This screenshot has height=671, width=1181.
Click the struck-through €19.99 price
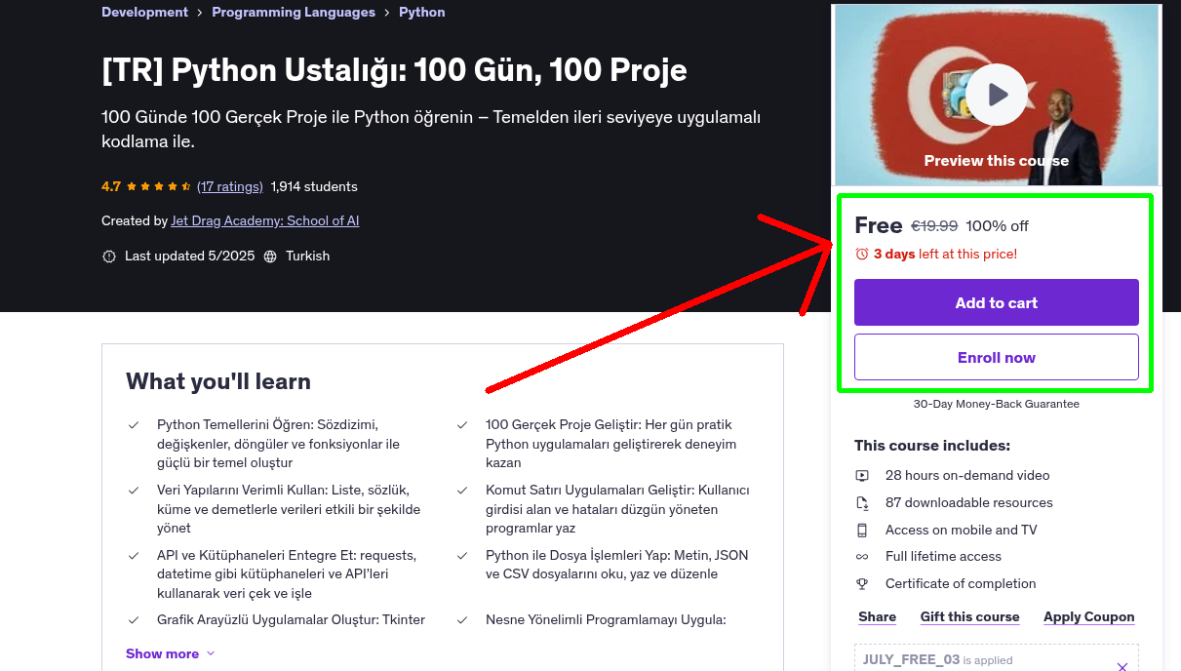pos(934,226)
